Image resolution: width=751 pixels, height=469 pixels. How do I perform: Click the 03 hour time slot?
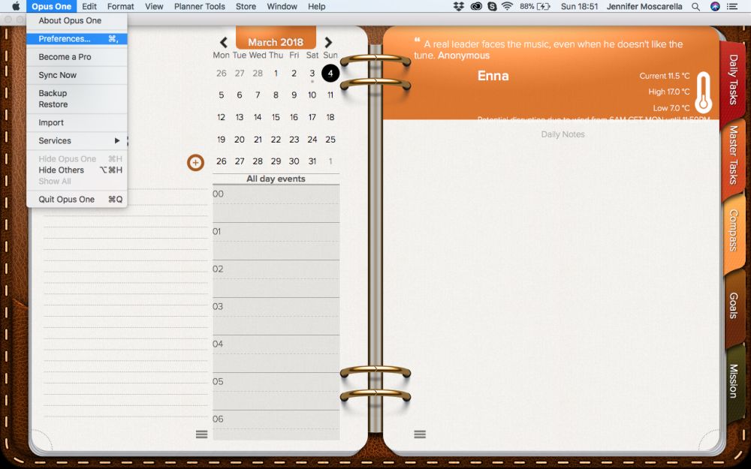click(276, 317)
